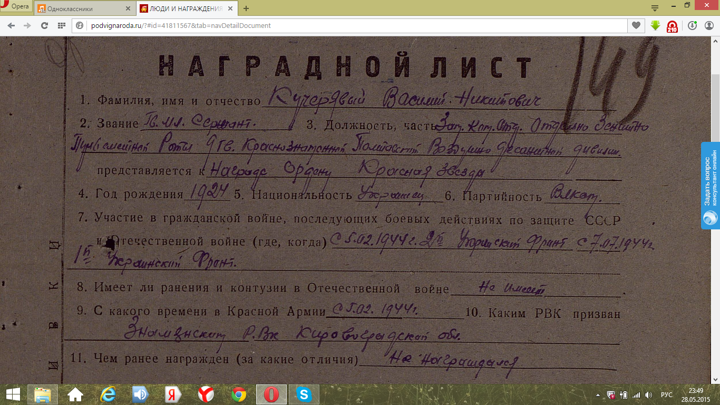Open the Speed Dial grid

[x=61, y=25]
